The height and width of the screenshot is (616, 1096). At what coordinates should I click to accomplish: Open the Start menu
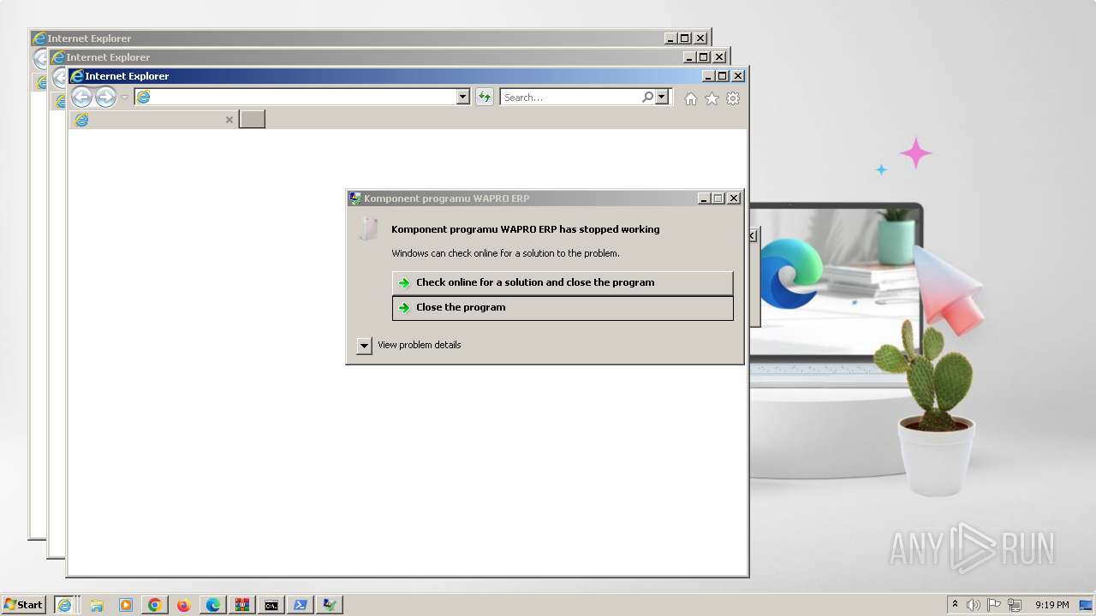click(24, 605)
